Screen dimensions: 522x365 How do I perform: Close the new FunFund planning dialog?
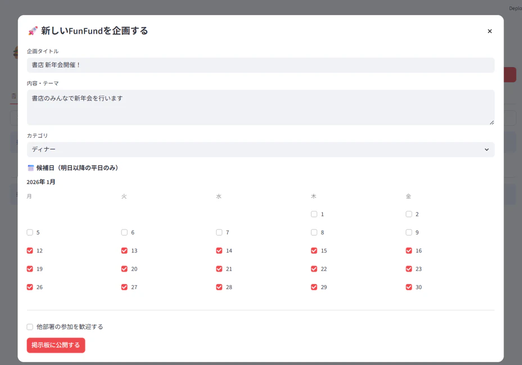pos(489,31)
